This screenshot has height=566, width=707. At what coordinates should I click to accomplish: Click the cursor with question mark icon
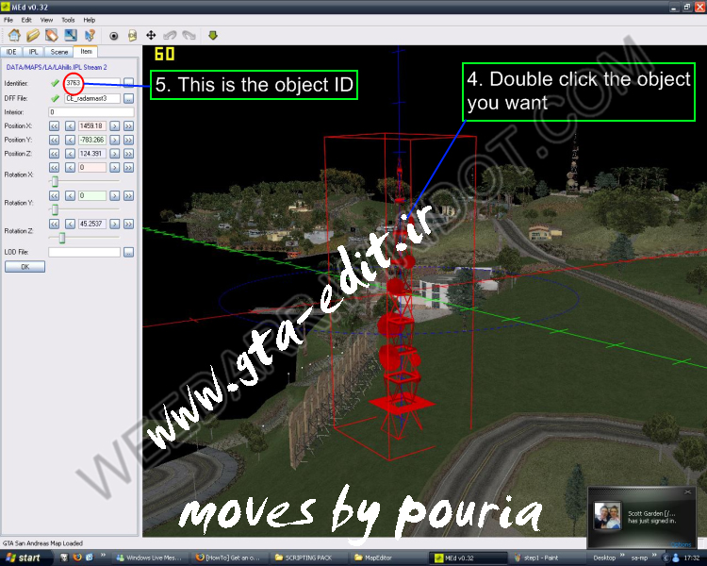click(90, 35)
